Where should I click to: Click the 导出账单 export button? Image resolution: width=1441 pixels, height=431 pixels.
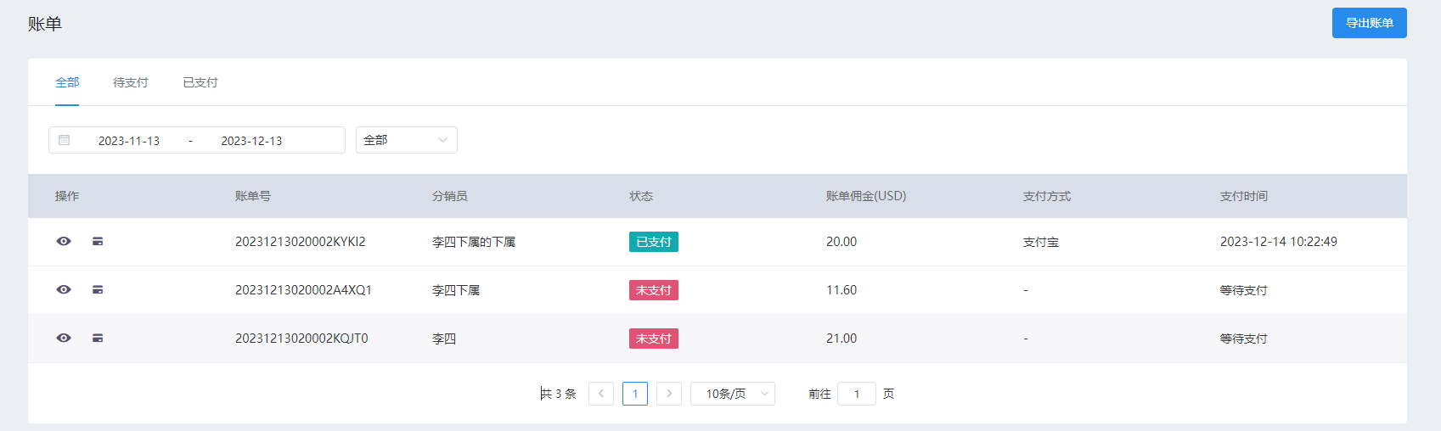pyautogui.click(x=1370, y=23)
